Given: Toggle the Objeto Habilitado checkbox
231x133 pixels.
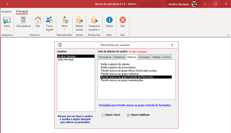Looking at the screenshot, I should click(128, 115).
